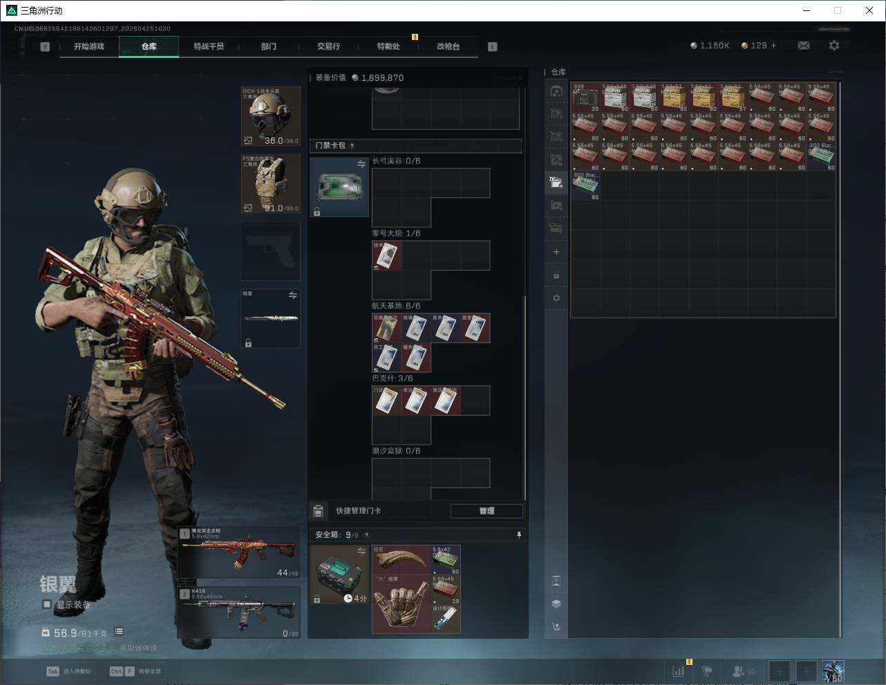This screenshot has width=886, height=685.
Task: Select the .338 ammo box with 20
Action: click(585, 97)
